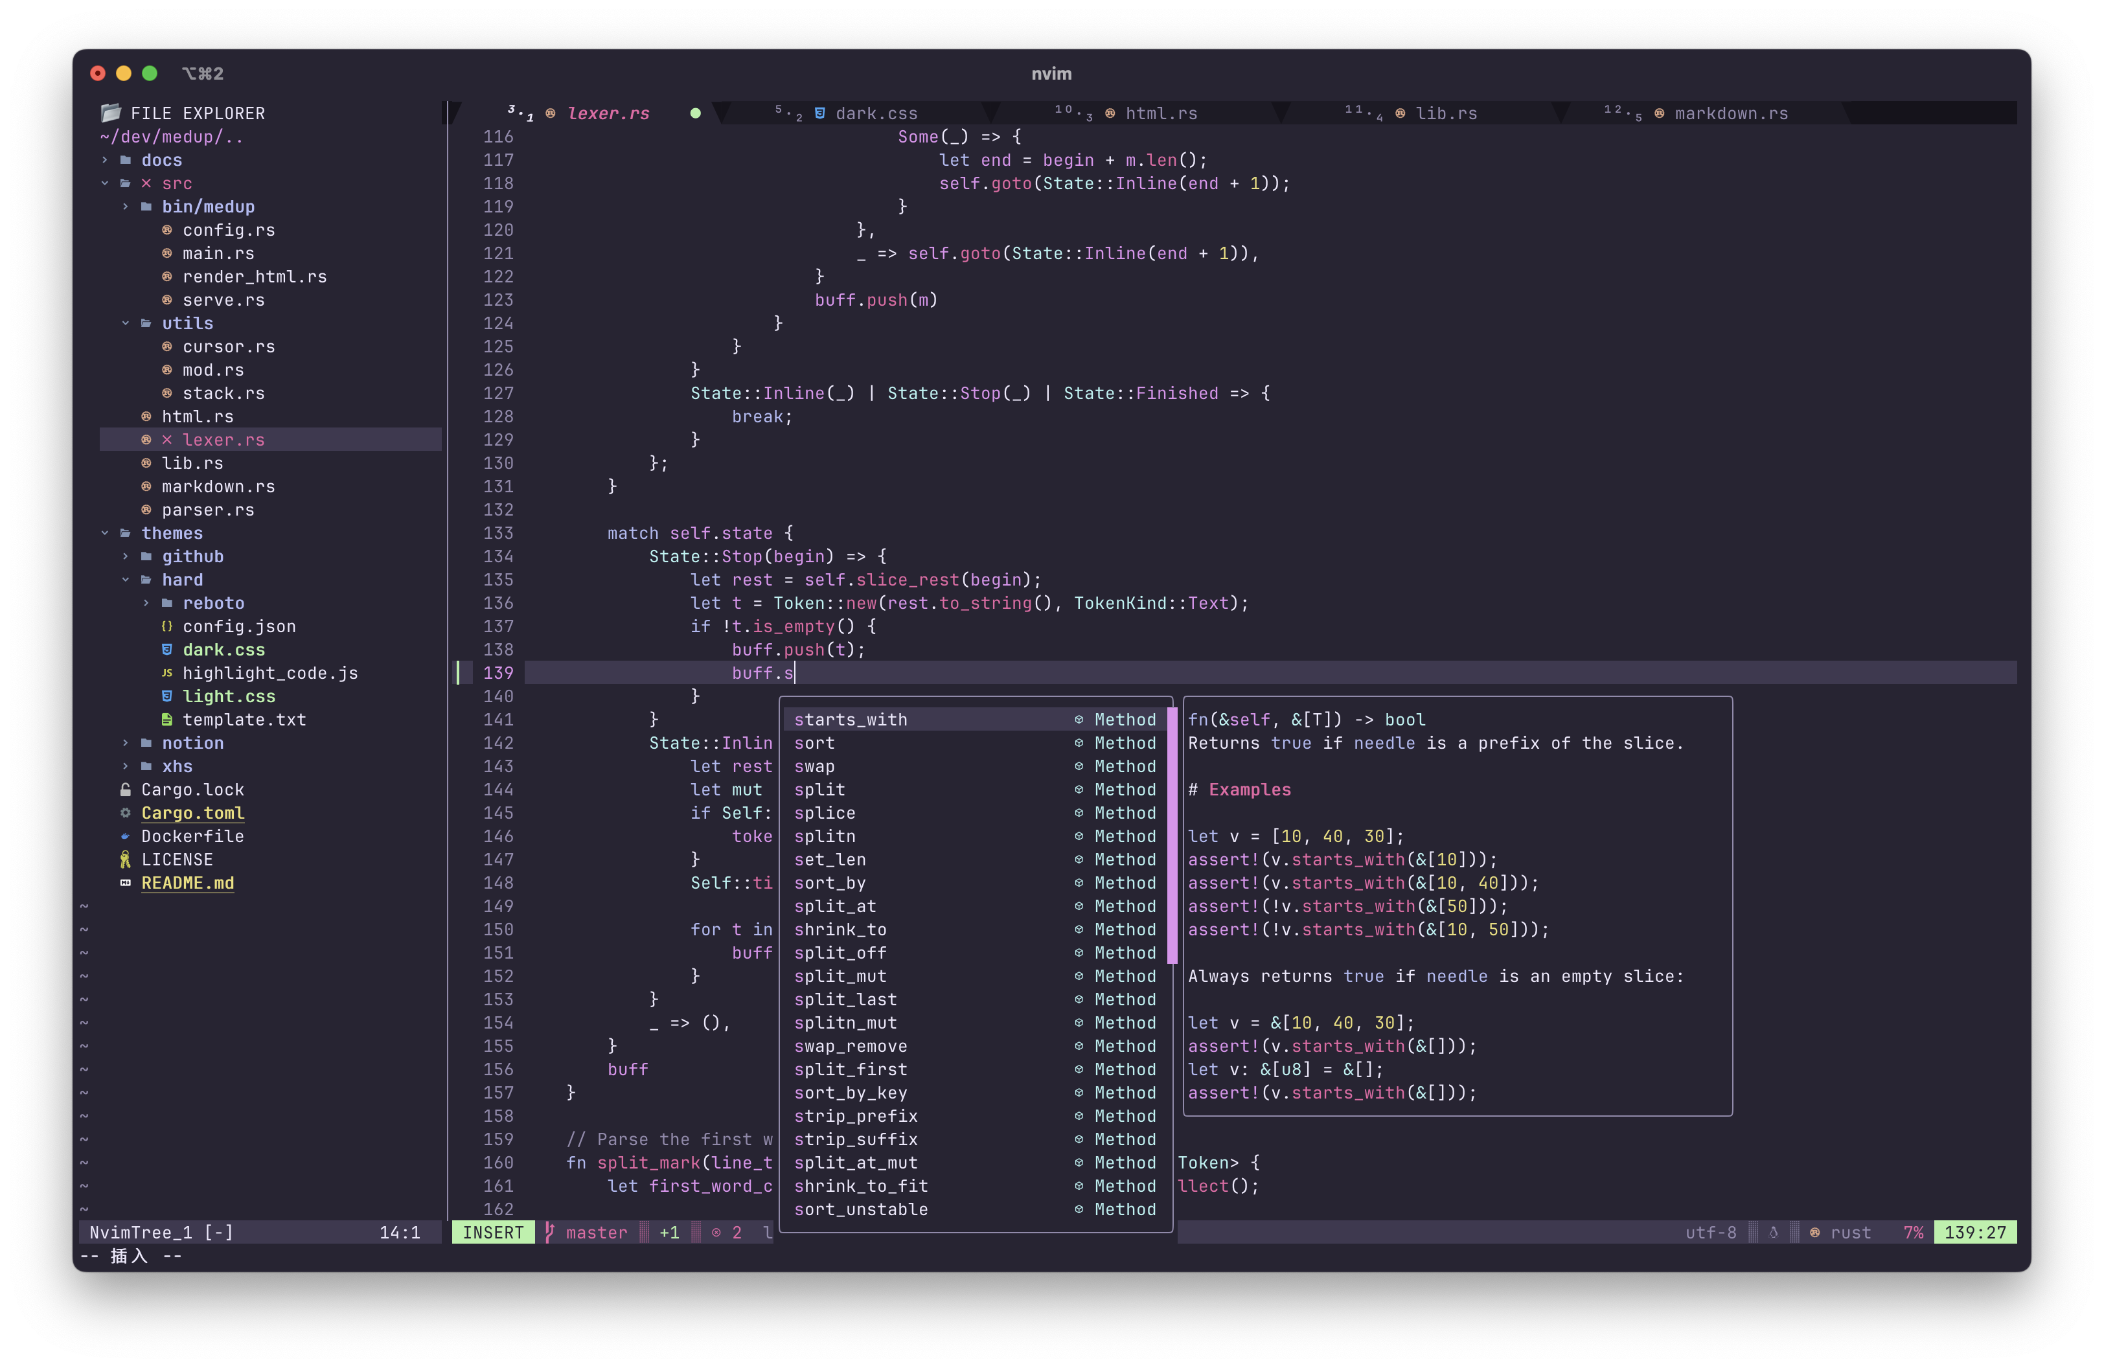Expand the docs folder chevron
2104x1368 pixels.
tap(104, 160)
